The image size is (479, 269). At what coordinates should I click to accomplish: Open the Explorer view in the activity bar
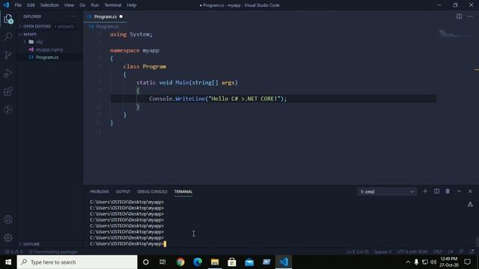tap(8, 19)
